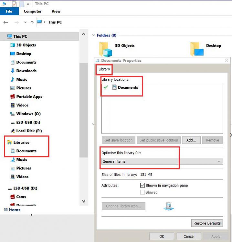
Task: Click the Cancel button
Action: pos(189,236)
